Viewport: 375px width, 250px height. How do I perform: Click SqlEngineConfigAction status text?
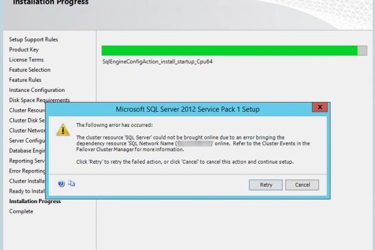tap(157, 62)
